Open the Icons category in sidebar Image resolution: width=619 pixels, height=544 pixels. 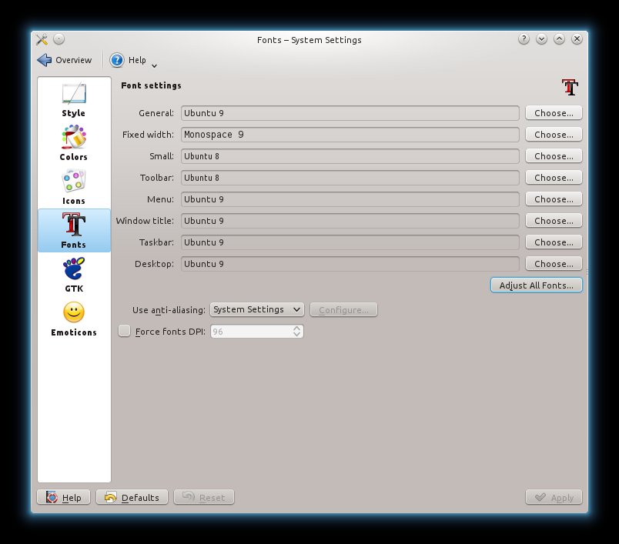tap(74, 181)
